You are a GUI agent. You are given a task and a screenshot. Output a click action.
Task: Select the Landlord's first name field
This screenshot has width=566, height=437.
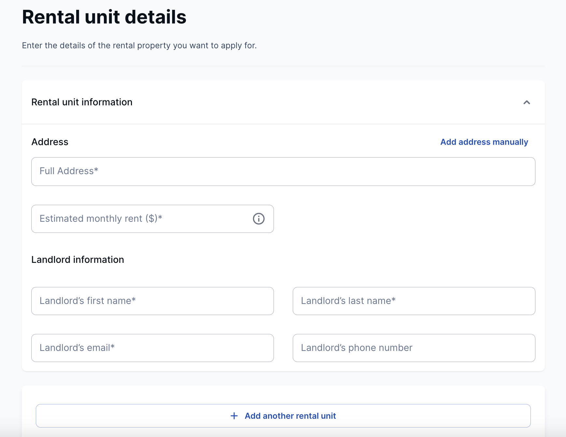click(x=152, y=301)
